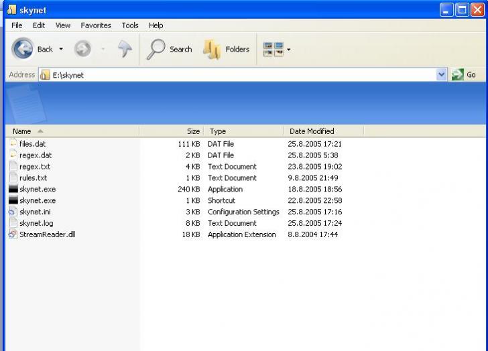Click date 23.8.2005 19:02
The height and width of the screenshot is (351, 488).
(315, 167)
